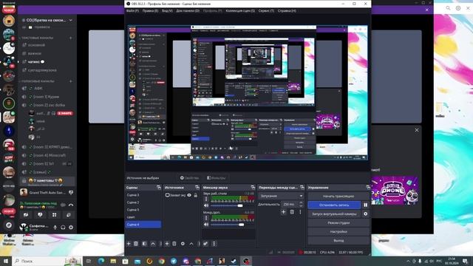473x266 pixels.
Task: Share screen in Discord voice panel
Action: click(x=40, y=215)
